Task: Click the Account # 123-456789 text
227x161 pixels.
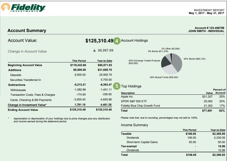Action: coord(209,28)
